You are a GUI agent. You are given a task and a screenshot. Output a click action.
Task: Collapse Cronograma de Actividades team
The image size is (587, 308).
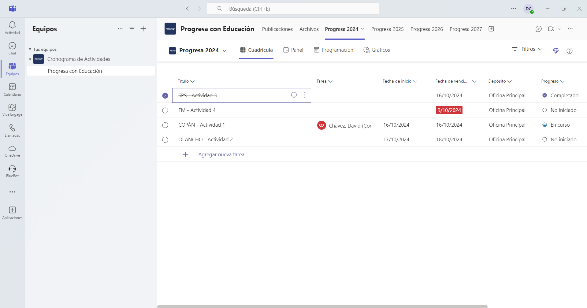(x=30, y=59)
